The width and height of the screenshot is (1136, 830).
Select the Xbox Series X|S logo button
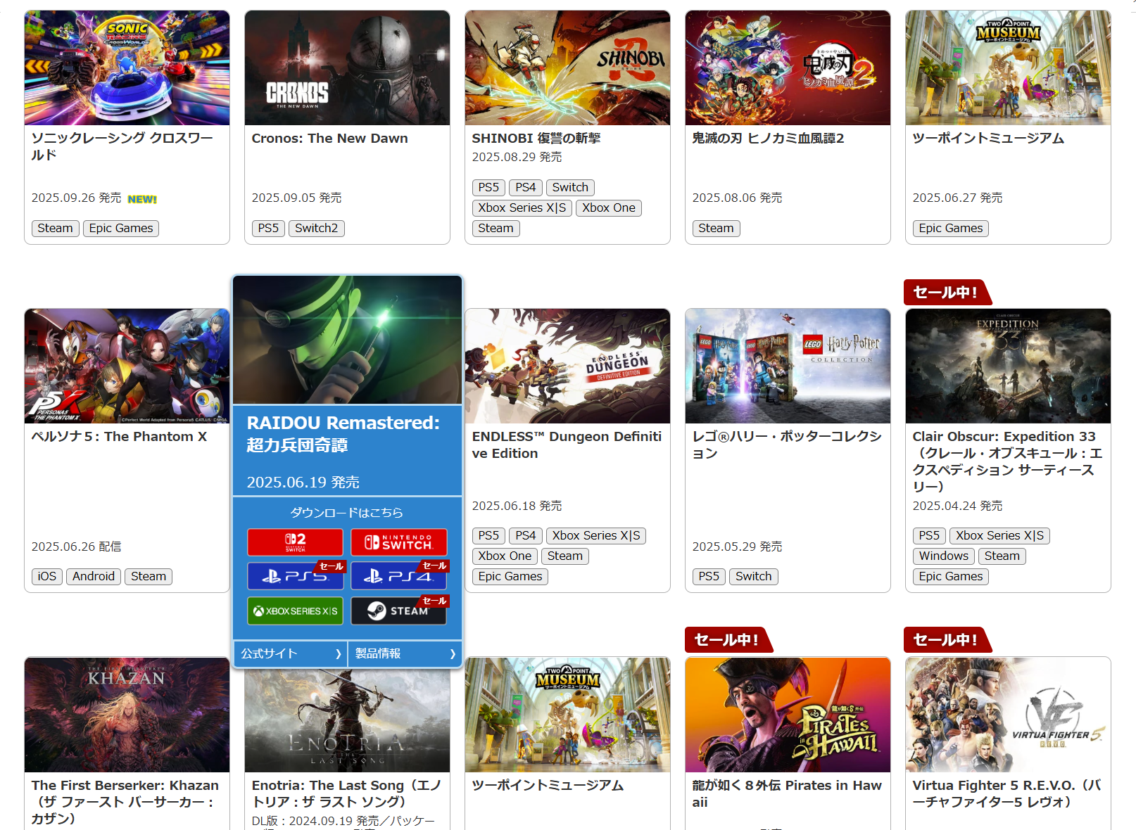coord(295,611)
